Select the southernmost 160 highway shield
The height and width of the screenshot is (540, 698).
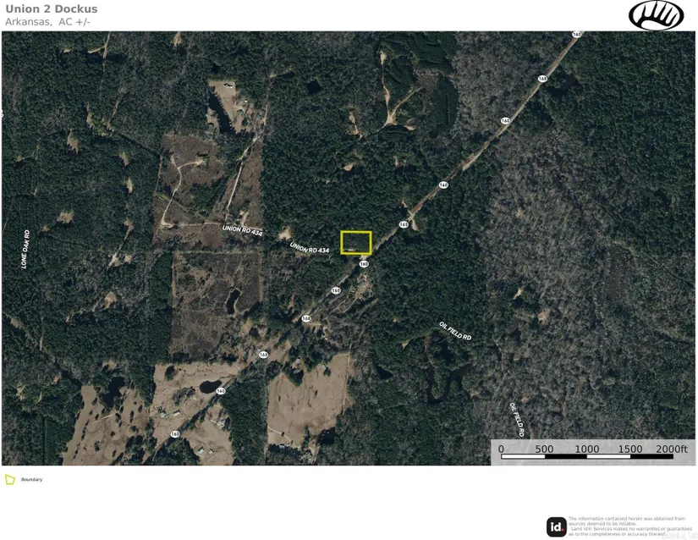pyautogui.click(x=175, y=433)
